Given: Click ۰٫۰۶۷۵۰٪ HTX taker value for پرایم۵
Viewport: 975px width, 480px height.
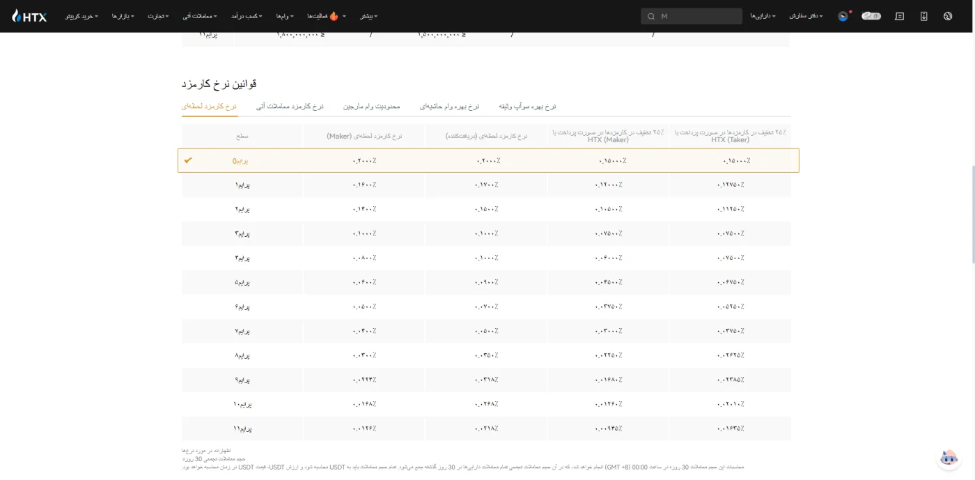Looking at the screenshot, I should [x=730, y=282].
